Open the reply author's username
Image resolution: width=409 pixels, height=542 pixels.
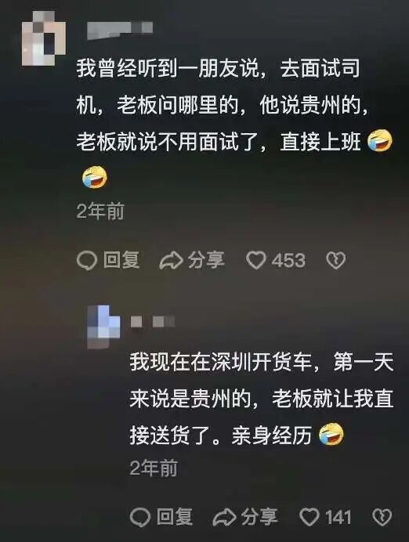pyautogui.click(x=153, y=321)
